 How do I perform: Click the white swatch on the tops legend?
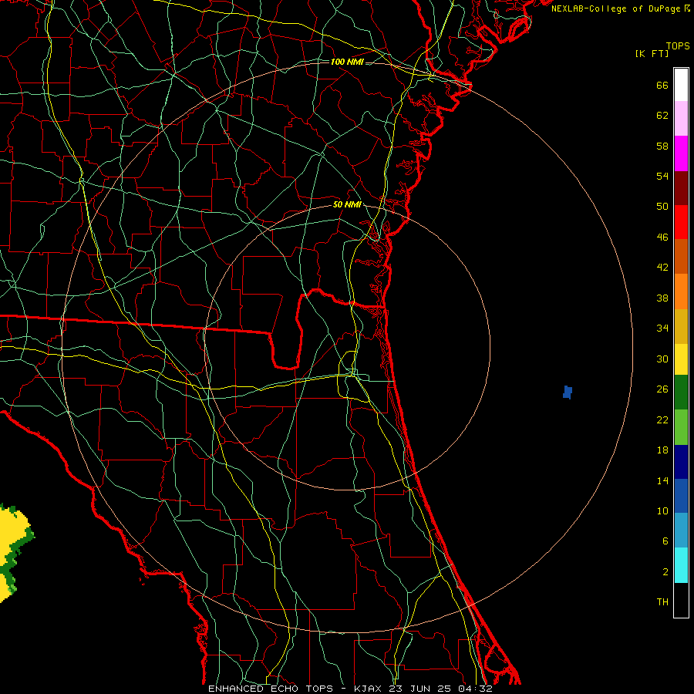coord(681,85)
